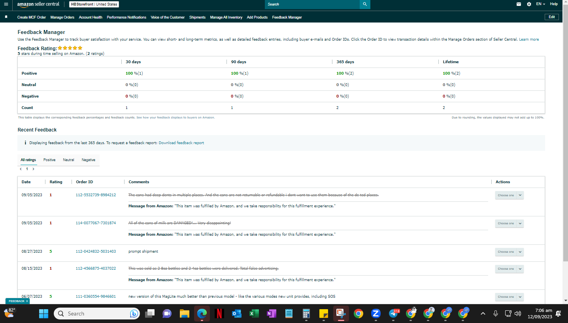Image resolution: width=568 pixels, height=323 pixels.
Task: Click the bookmark flag icon
Action: pyautogui.click(x=6, y=17)
